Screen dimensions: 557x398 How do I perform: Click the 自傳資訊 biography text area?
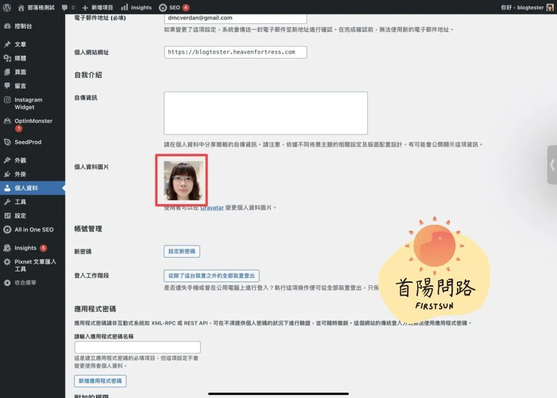point(265,113)
